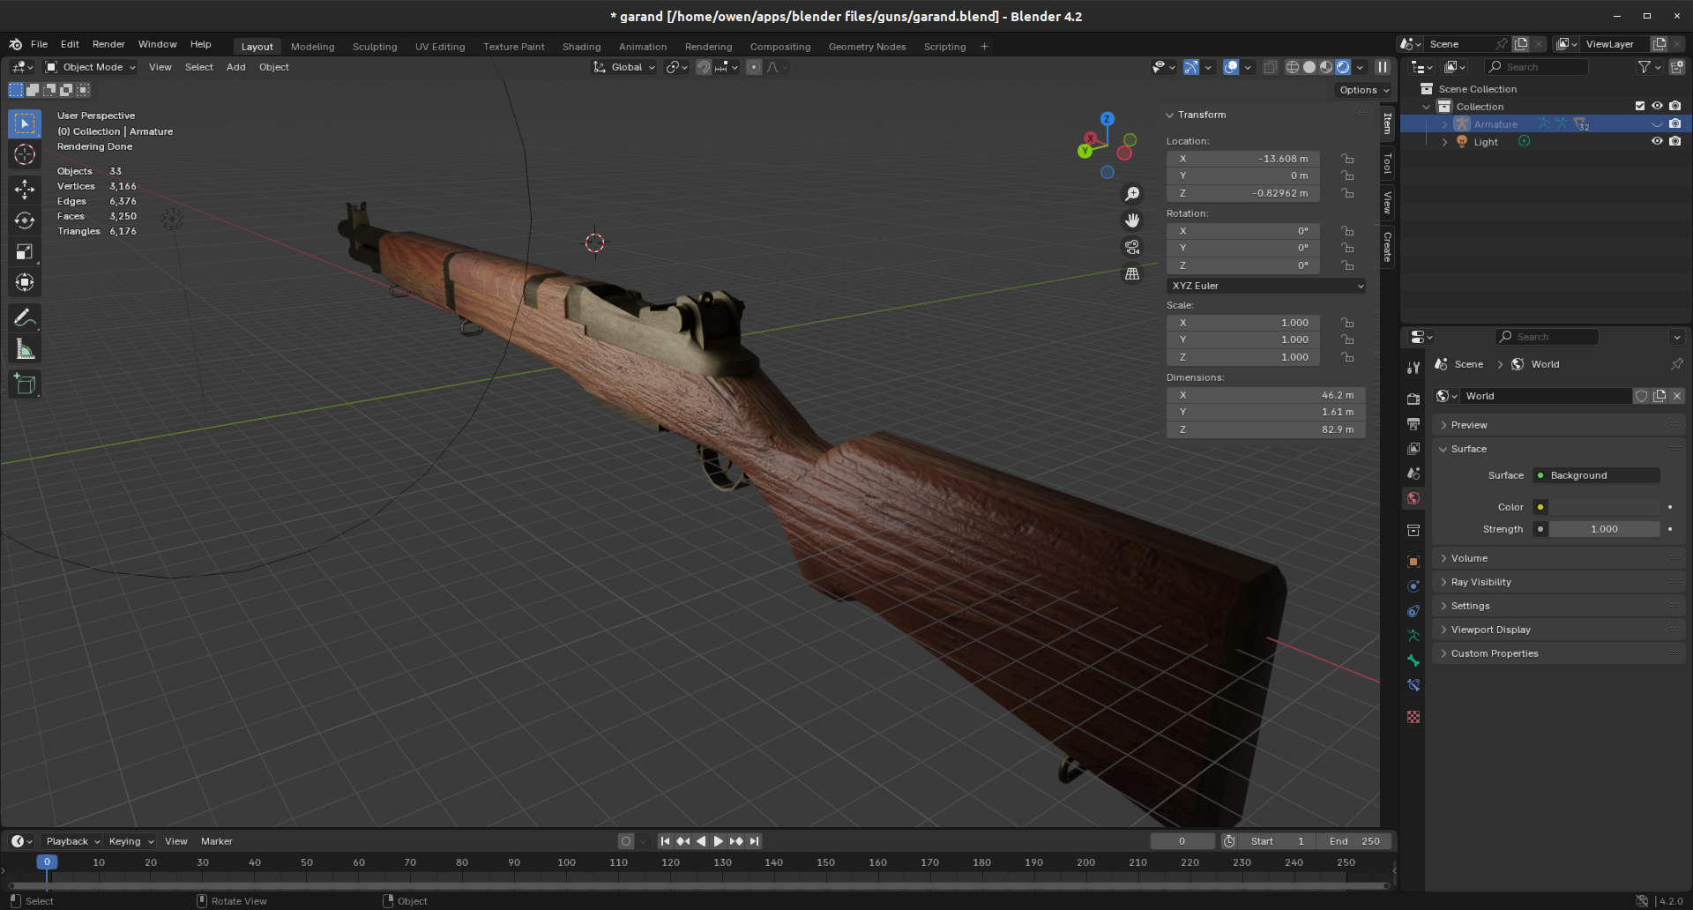Open the View Layer properties tab
The image size is (1693, 910).
tap(1413, 449)
